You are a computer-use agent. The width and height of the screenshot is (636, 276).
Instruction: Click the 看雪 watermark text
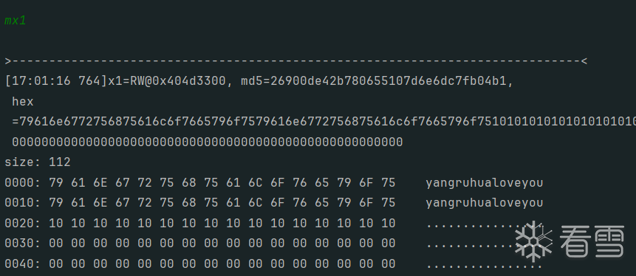coord(592,241)
